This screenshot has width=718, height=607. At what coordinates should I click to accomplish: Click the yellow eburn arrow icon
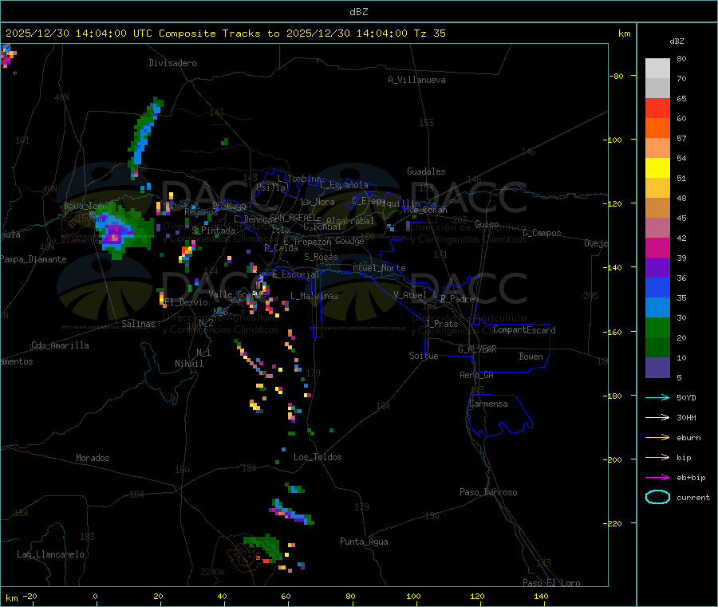coord(657,437)
